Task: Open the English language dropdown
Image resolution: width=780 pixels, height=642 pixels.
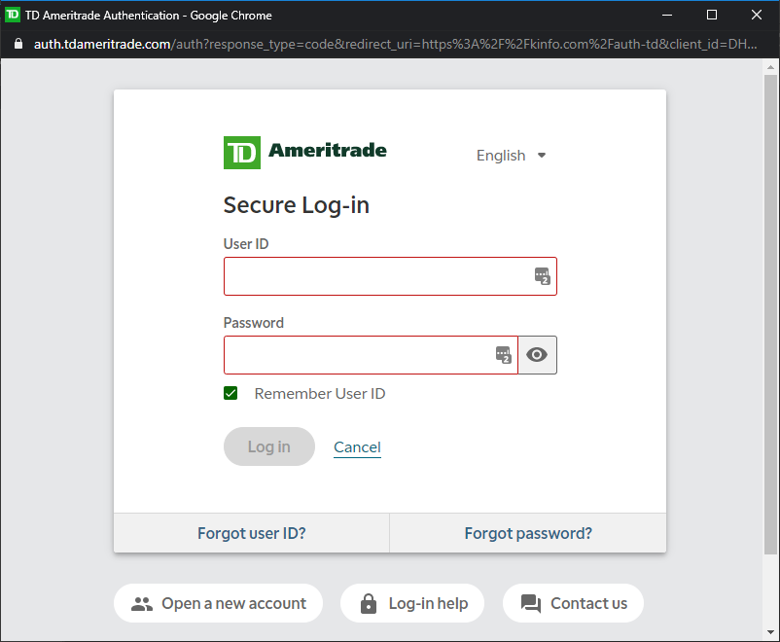Action: [511, 156]
